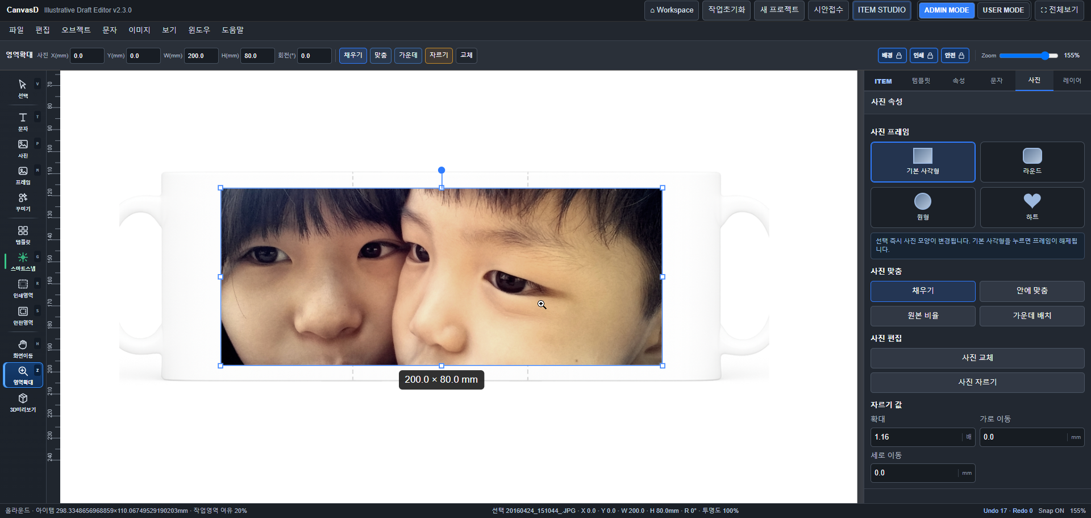Toggle the 안전 safe lock

click(955, 56)
